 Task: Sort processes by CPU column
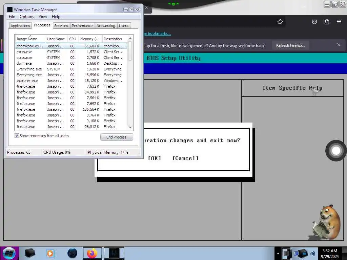click(73, 39)
